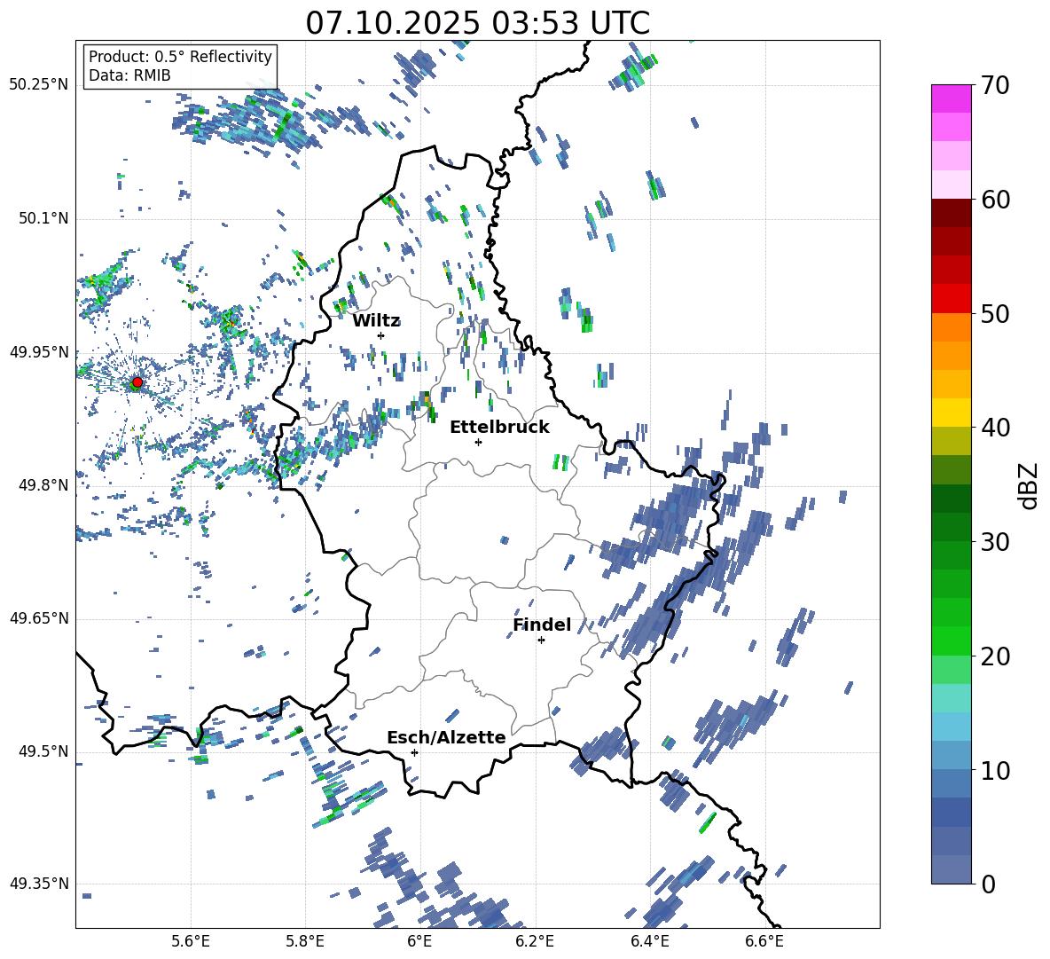Click the 20 tick on colorbar
The width and height of the screenshot is (1050, 959).
pyautogui.click(x=995, y=656)
